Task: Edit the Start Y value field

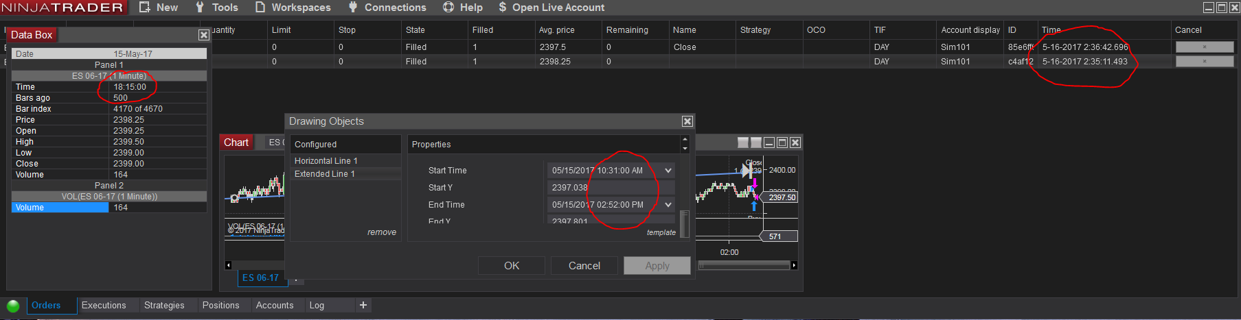Action: (611, 188)
